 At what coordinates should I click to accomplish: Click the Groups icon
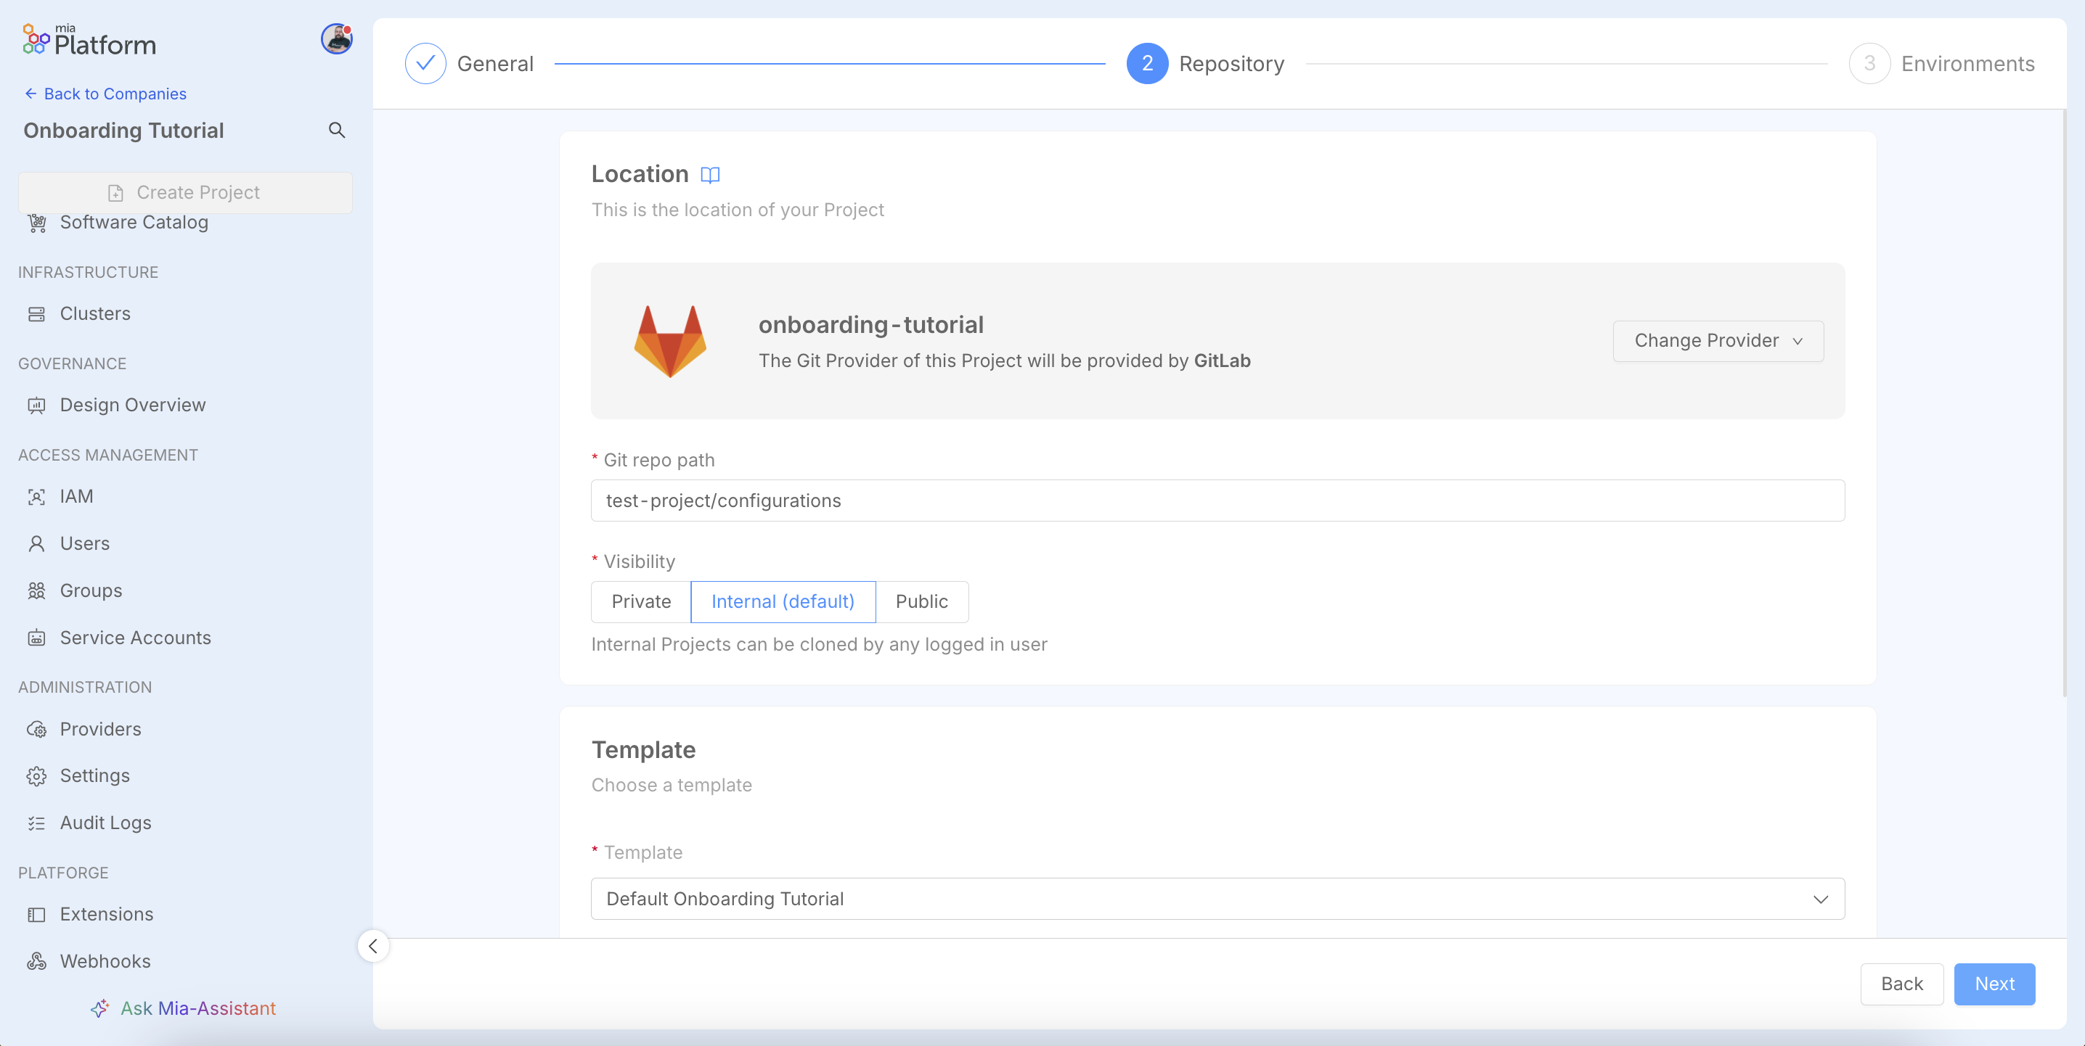[36, 591]
